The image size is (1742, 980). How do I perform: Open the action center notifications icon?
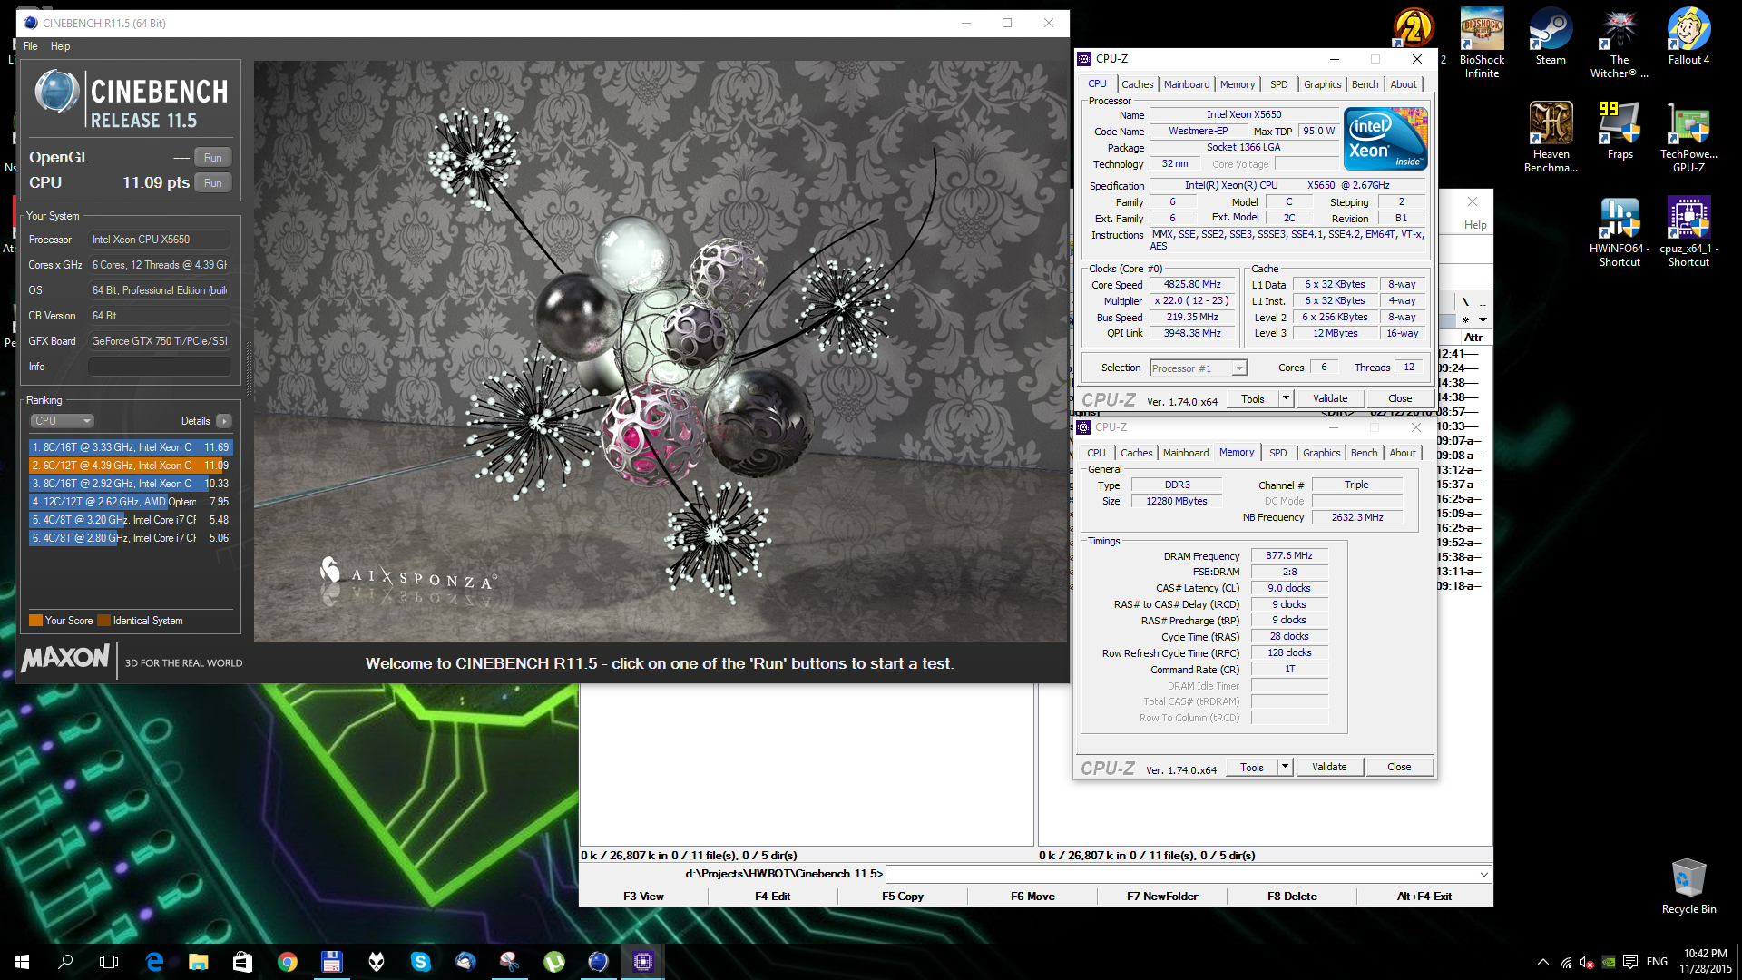(1630, 962)
